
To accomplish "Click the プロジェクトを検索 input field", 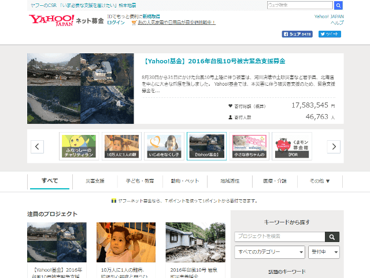I will coord(280,237).
